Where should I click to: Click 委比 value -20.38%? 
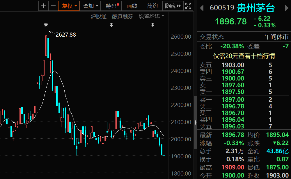coord(232,46)
